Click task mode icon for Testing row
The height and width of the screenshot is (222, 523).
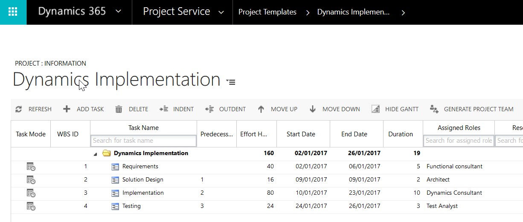click(x=31, y=206)
